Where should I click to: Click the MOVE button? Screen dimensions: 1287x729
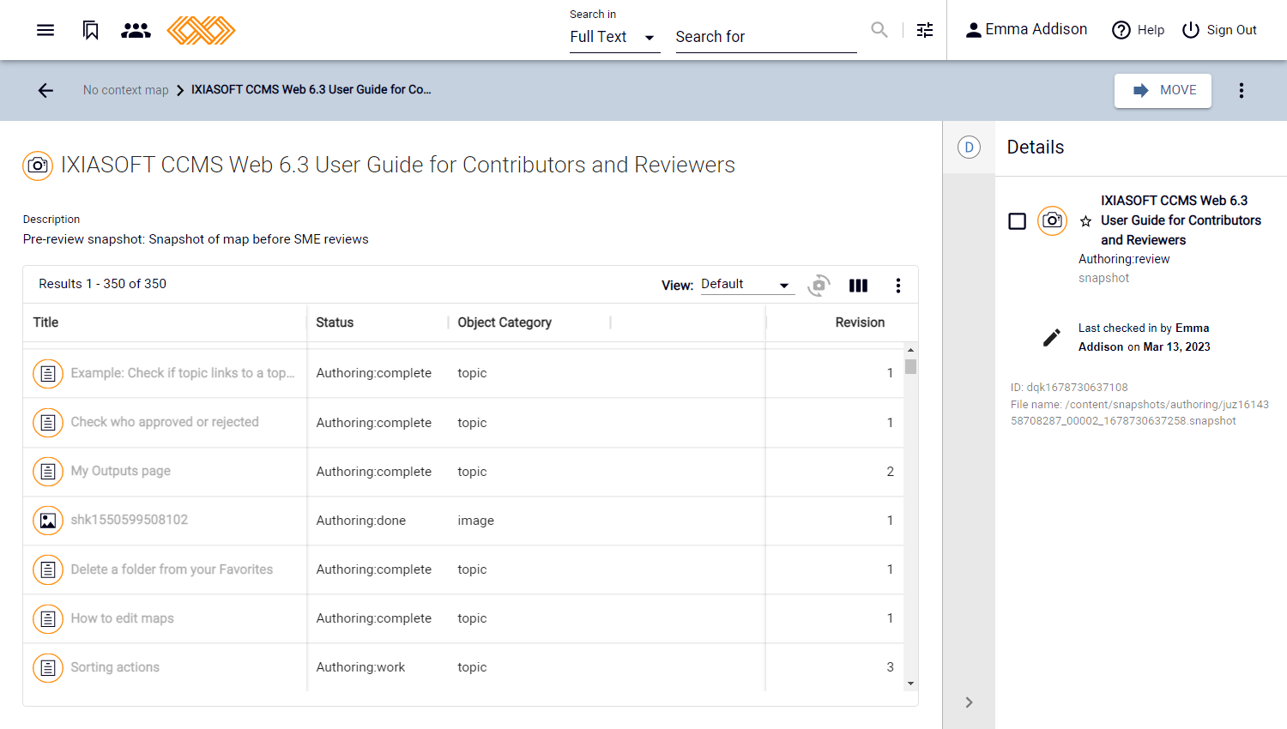[1163, 90]
